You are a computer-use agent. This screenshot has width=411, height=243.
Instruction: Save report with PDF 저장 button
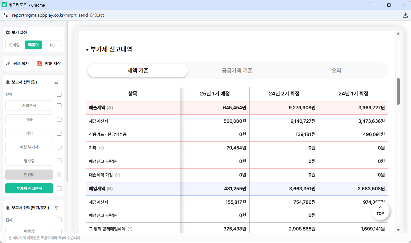[x=49, y=63]
